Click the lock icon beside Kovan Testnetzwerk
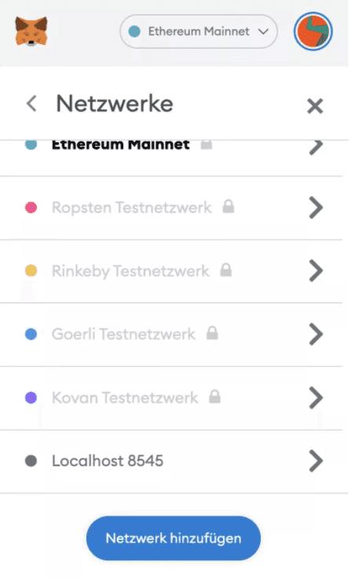This screenshot has height=580, width=351. [x=214, y=397]
